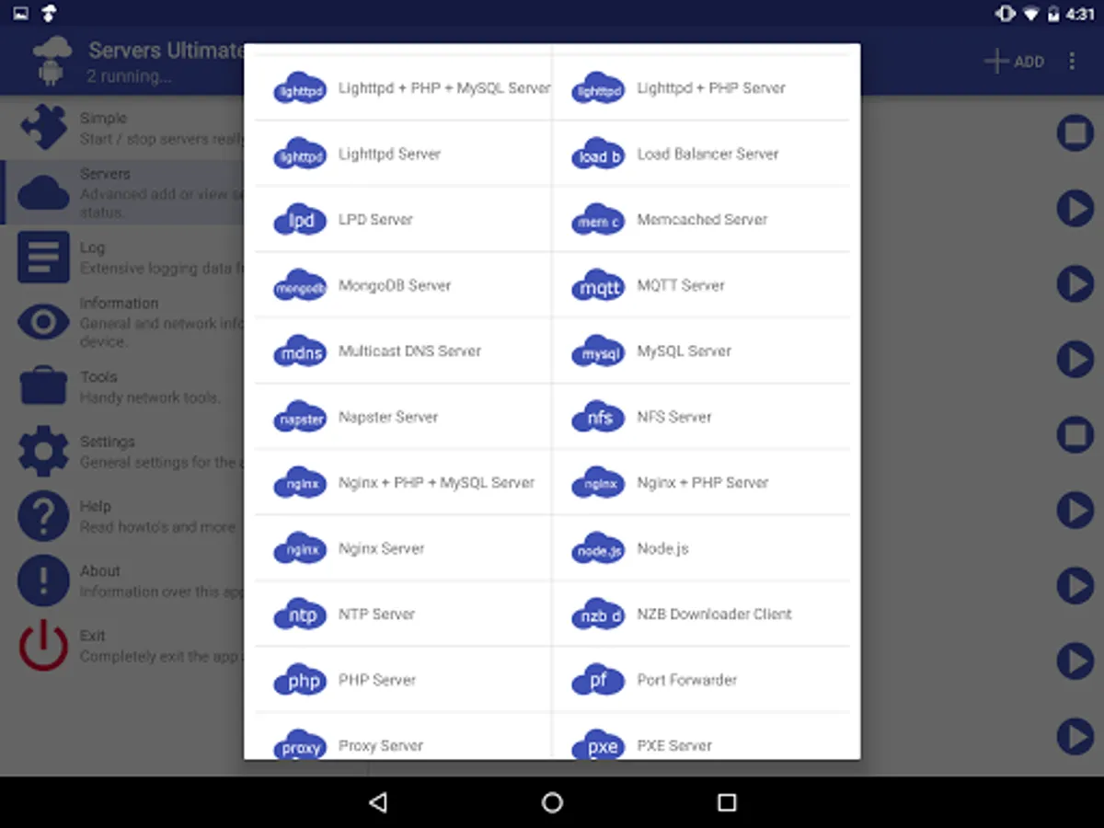Select the Load Balancer Server icon

[599, 154]
